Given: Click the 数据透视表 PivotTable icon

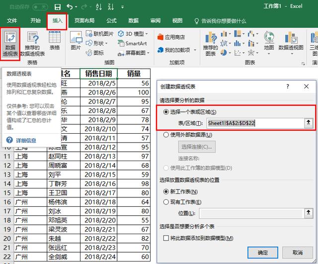Looking at the screenshot, I should coord(10,43).
